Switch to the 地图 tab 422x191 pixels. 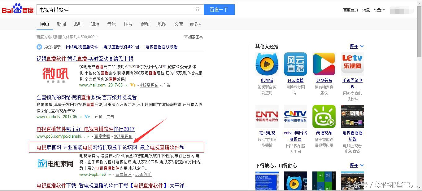[162, 24]
